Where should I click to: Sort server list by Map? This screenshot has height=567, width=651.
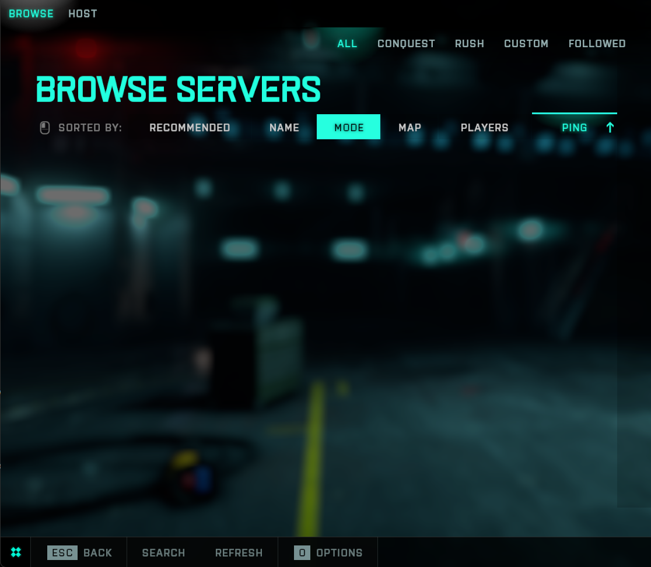tap(409, 128)
